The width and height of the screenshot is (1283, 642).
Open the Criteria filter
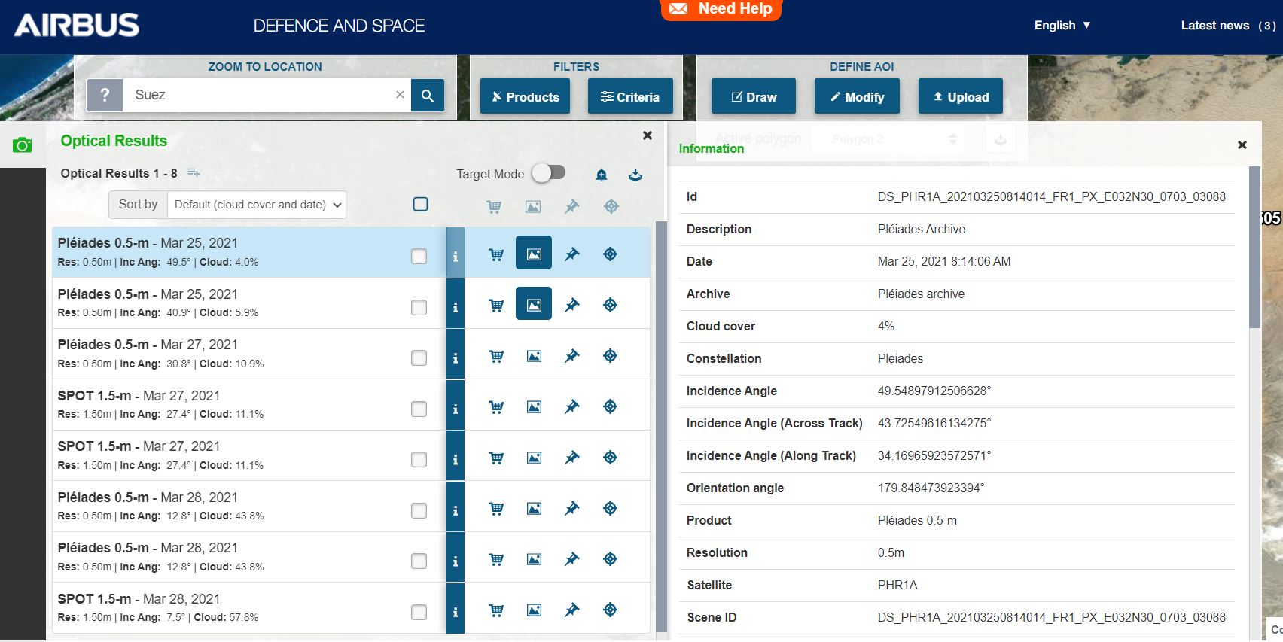(x=630, y=96)
